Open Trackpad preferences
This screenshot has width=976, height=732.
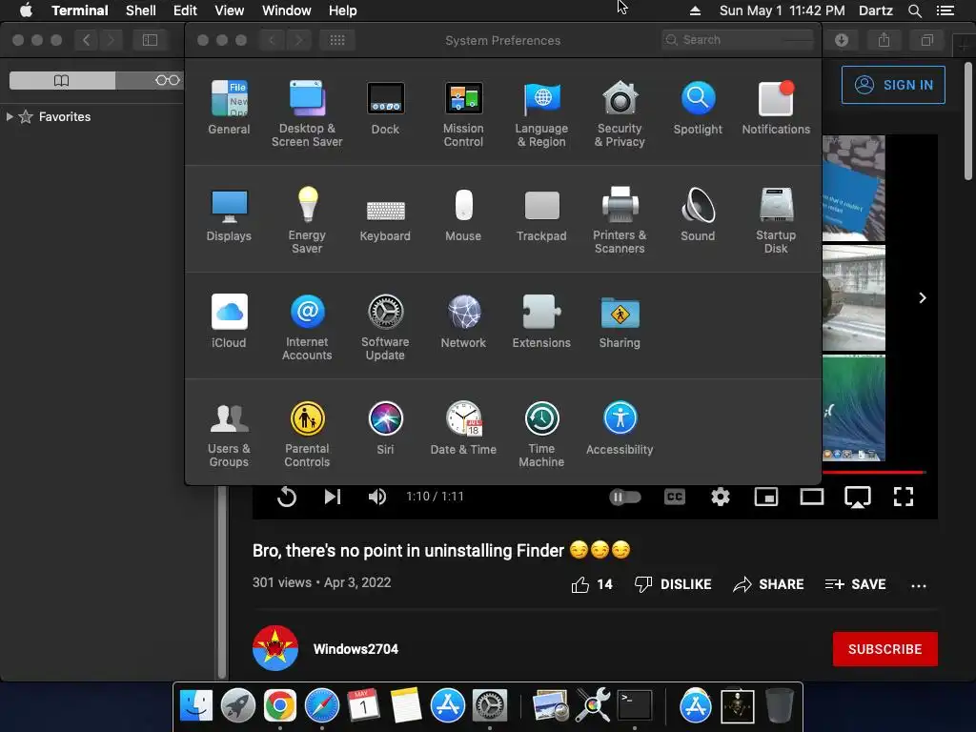541,214
